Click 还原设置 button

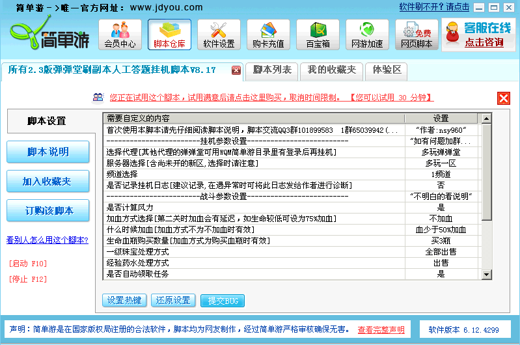[173, 301]
